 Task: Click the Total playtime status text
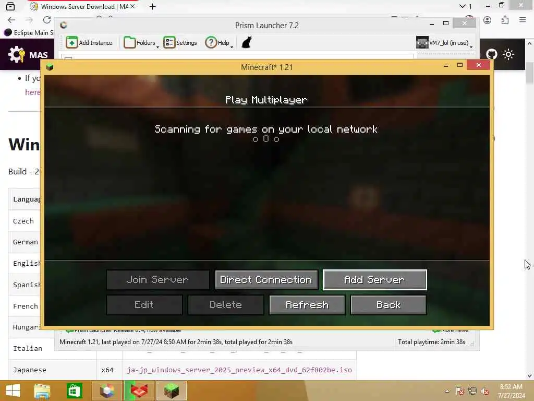431,342
